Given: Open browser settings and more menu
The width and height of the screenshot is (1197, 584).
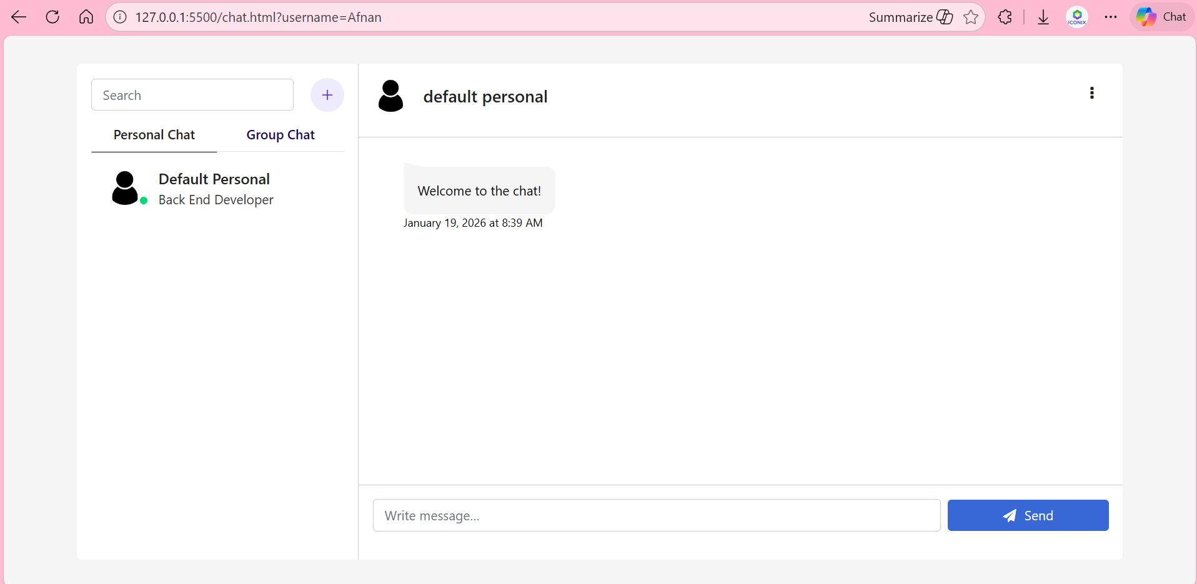Looking at the screenshot, I should pyautogui.click(x=1110, y=17).
